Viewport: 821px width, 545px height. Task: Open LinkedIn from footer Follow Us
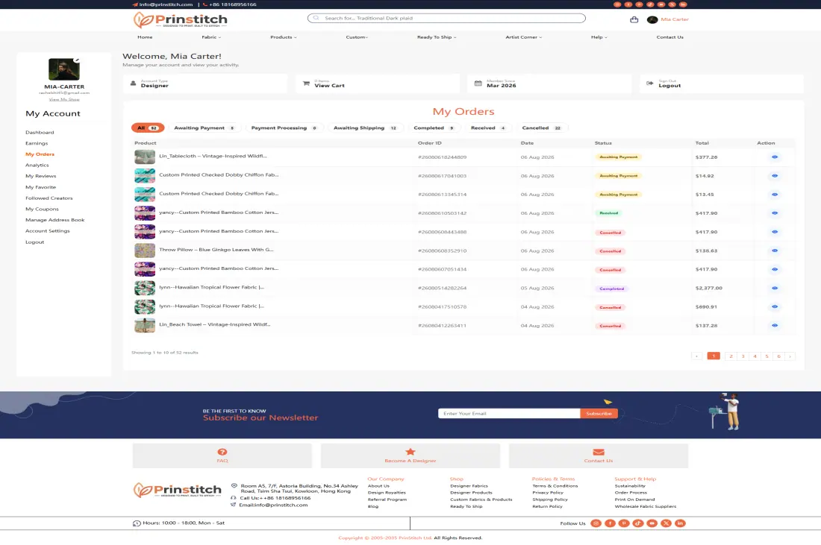[680, 523]
